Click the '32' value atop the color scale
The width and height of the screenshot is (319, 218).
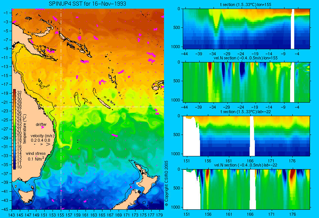[19, 92]
